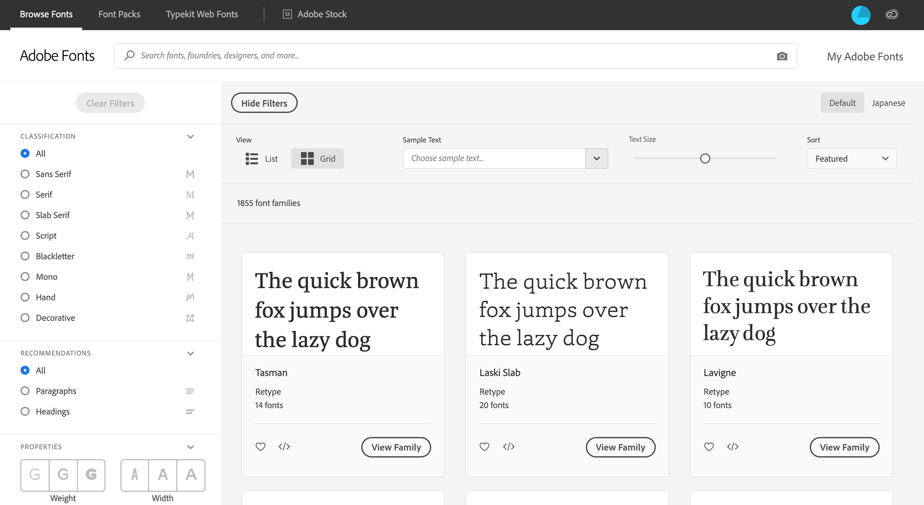The height and width of the screenshot is (505, 924).
Task: Click the embed code icon on Lavigne
Action: [732, 447]
